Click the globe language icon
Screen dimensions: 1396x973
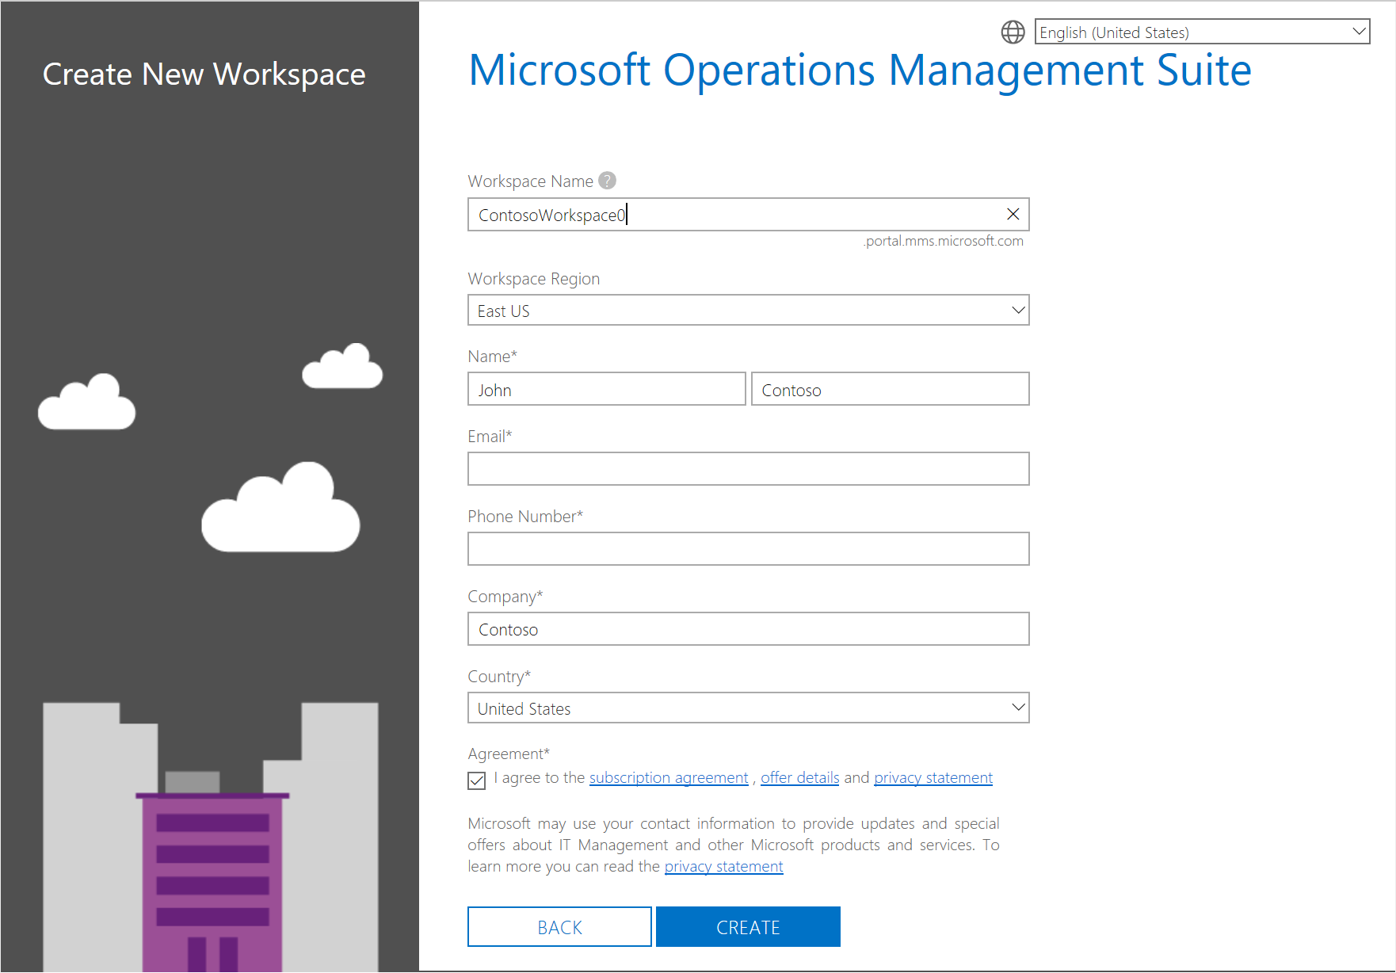click(x=1013, y=32)
